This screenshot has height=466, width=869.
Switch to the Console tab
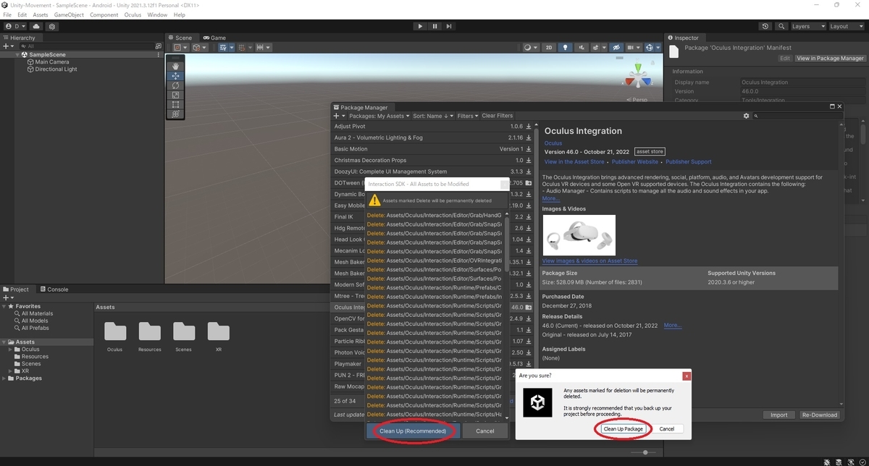54,289
